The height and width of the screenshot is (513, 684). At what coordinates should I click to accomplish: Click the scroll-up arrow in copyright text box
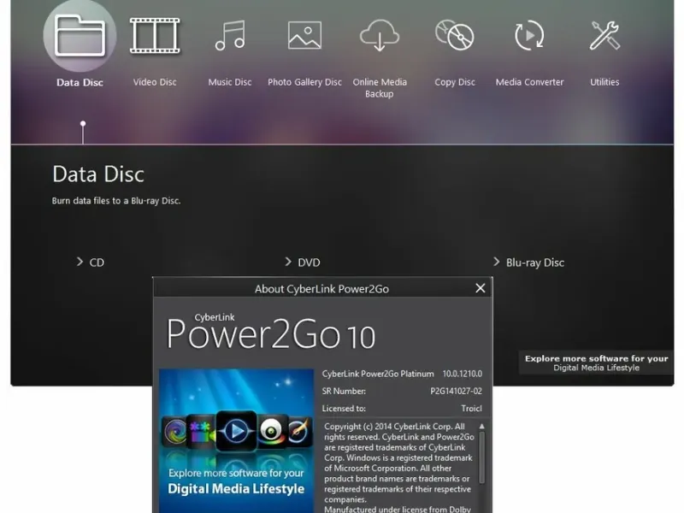[482, 426]
